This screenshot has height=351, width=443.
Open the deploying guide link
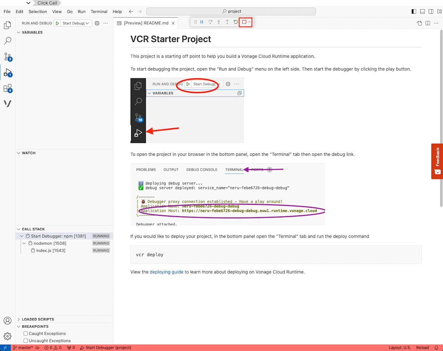(166, 272)
